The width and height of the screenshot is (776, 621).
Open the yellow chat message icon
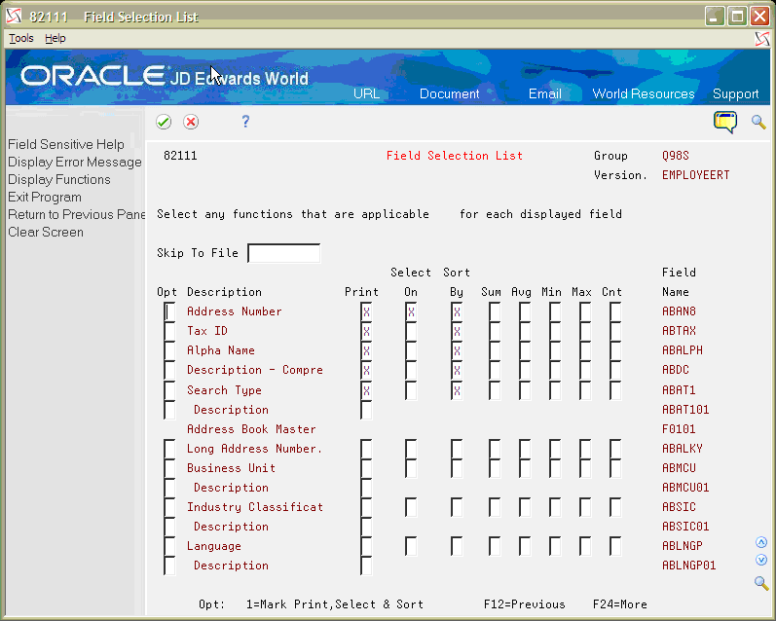coord(725,122)
